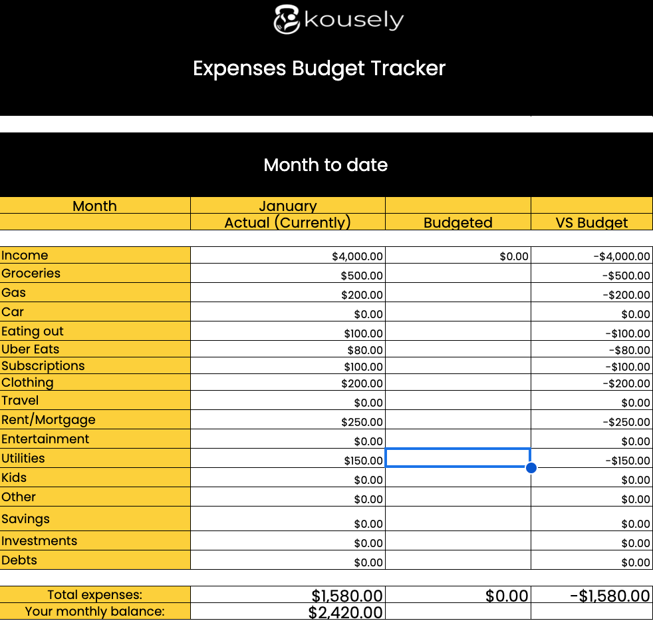Click the January month cell
The height and width of the screenshot is (623, 653).
(287, 206)
